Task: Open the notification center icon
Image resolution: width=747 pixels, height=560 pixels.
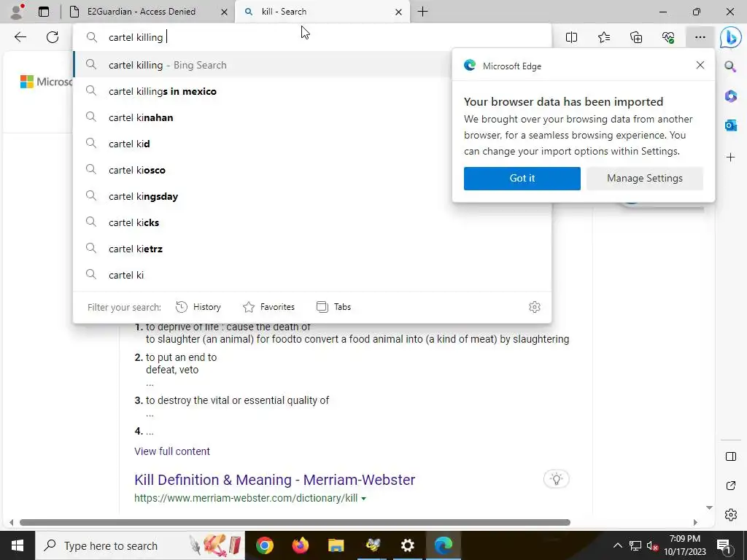Action: [724, 546]
